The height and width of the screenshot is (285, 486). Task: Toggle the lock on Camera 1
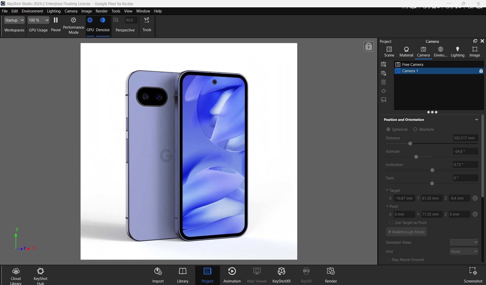[481, 71]
